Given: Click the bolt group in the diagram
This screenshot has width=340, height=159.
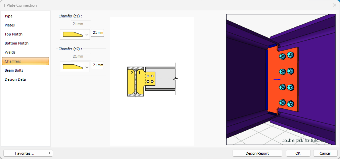Looking at the screenshot, I should pyautogui.click(x=150, y=79).
